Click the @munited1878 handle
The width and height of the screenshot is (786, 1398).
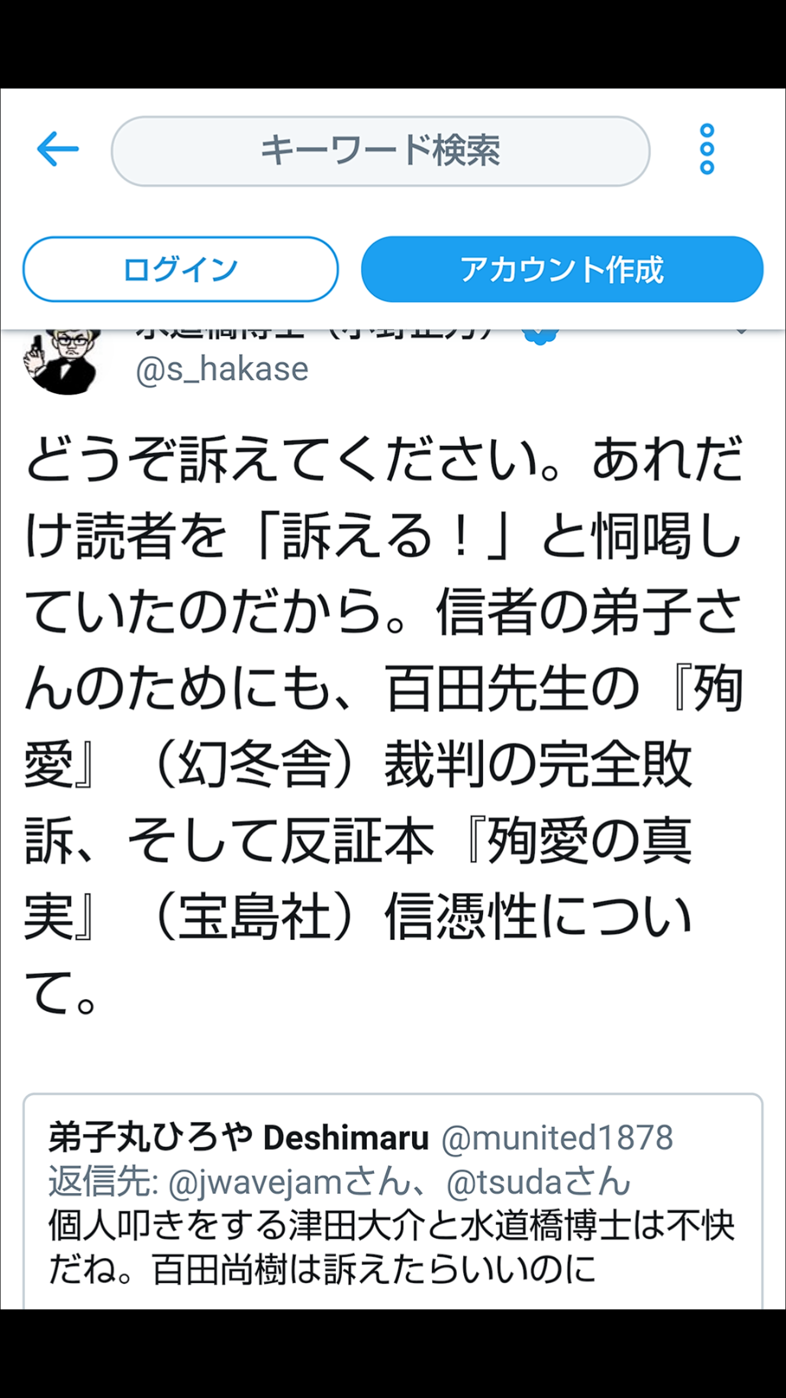click(x=557, y=1138)
